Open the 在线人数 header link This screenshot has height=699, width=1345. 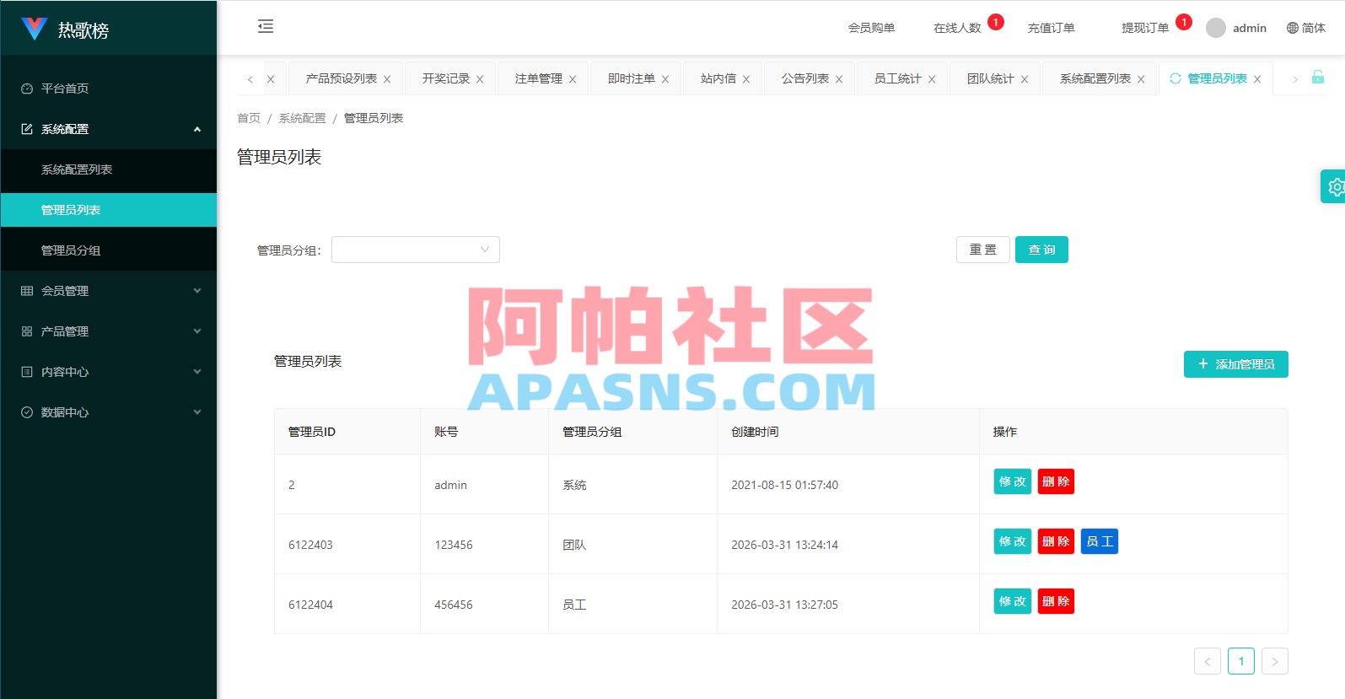[x=957, y=28]
